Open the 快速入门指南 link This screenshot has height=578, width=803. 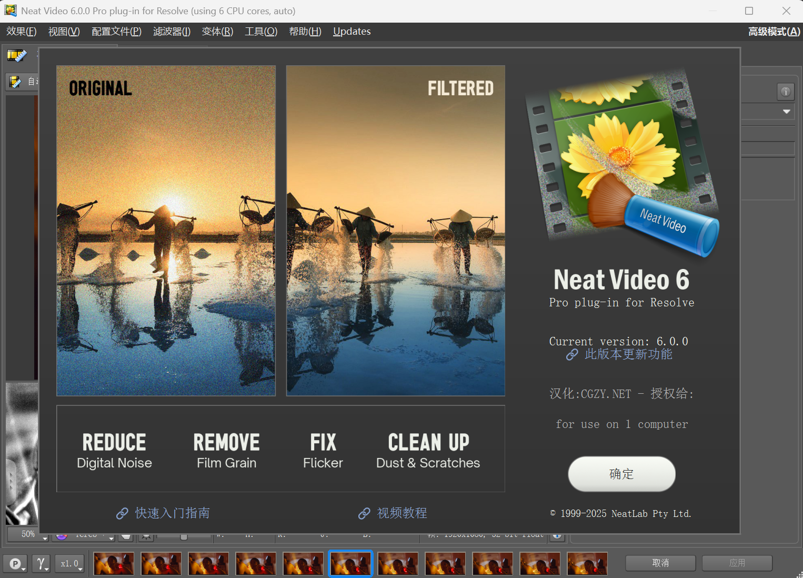172,513
